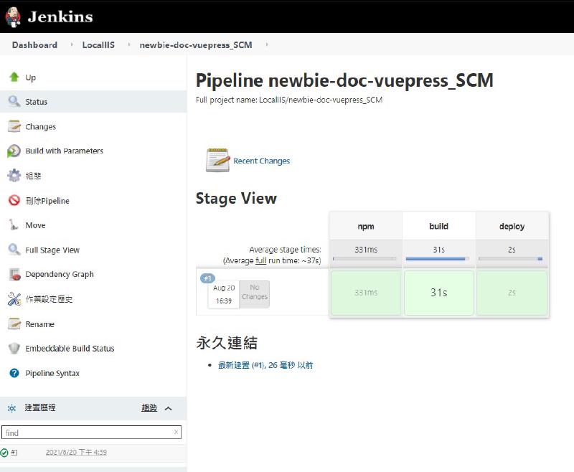This screenshot has width=574, height=472.
Task: Select Rename from the sidebar
Action: click(39, 324)
